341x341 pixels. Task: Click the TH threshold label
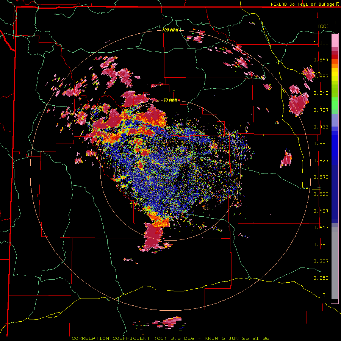coord(325,295)
